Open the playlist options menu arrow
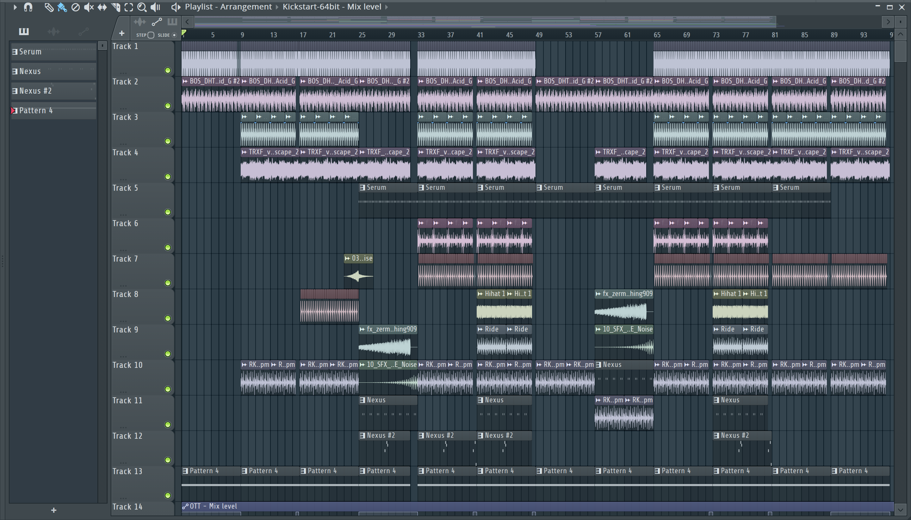Screen dimensions: 911x520 click(x=15, y=7)
